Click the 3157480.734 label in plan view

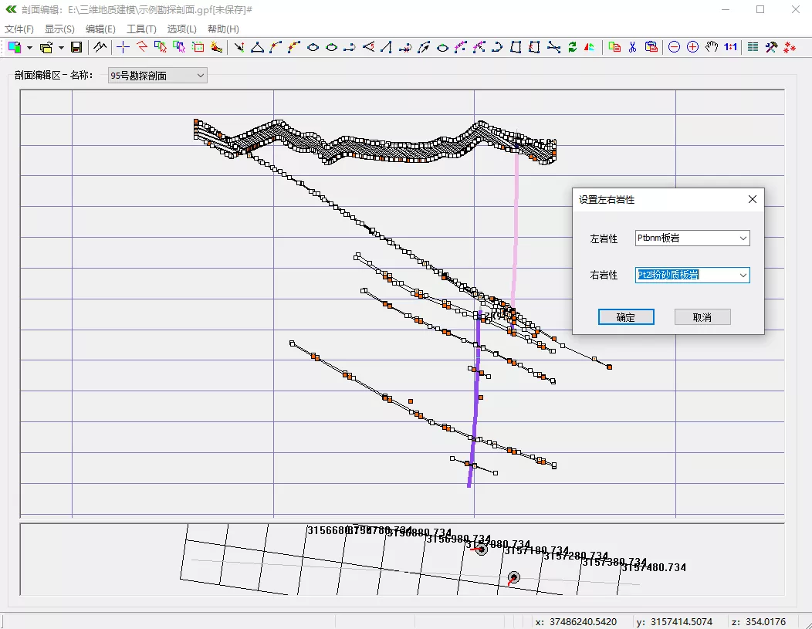[654, 567]
